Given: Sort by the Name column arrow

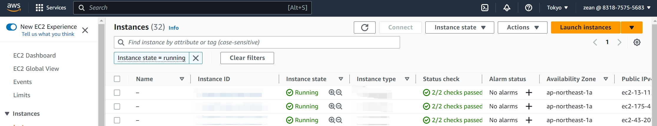Looking at the screenshot, I should pyautogui.click(x=182, y=79).
